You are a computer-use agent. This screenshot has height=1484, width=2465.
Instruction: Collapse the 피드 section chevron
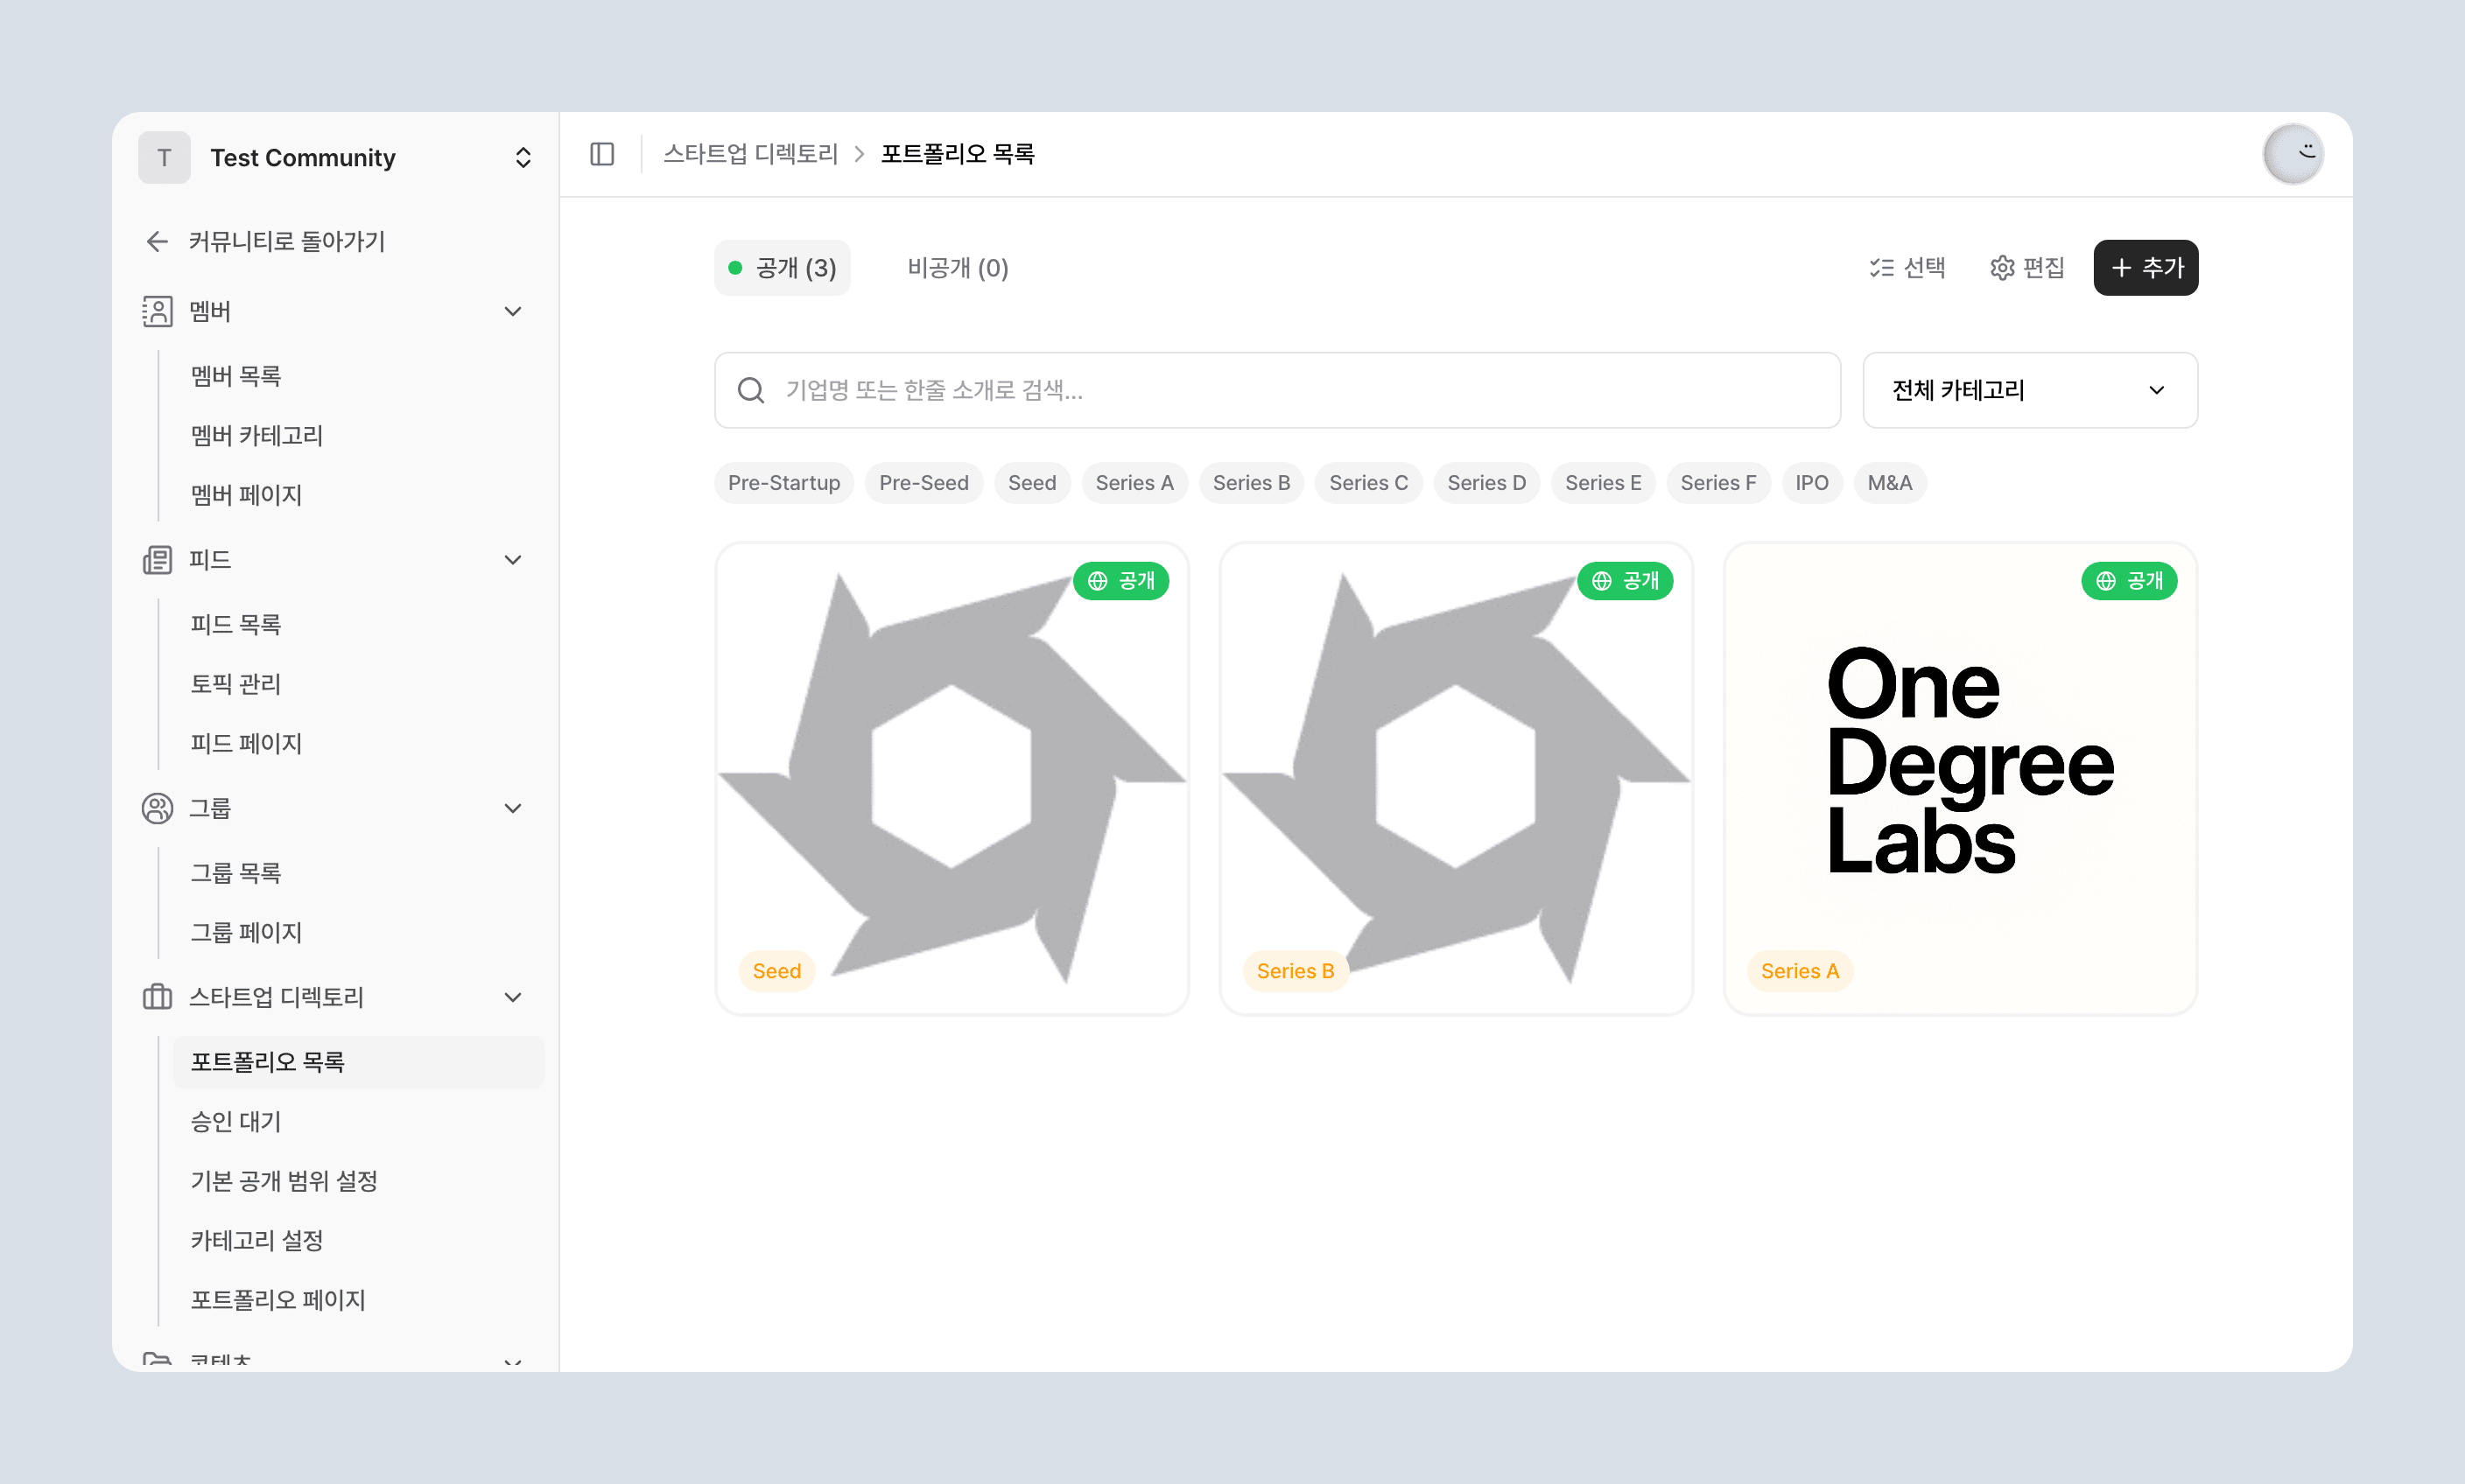point(513,559)
